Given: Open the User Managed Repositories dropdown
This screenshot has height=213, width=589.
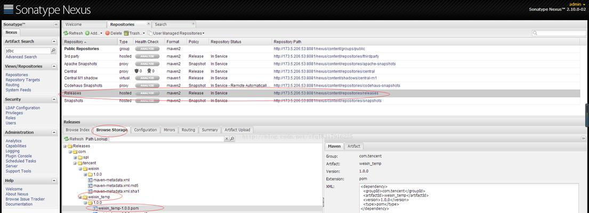Looking at the screenshot, I should click(x=176, y=34).
